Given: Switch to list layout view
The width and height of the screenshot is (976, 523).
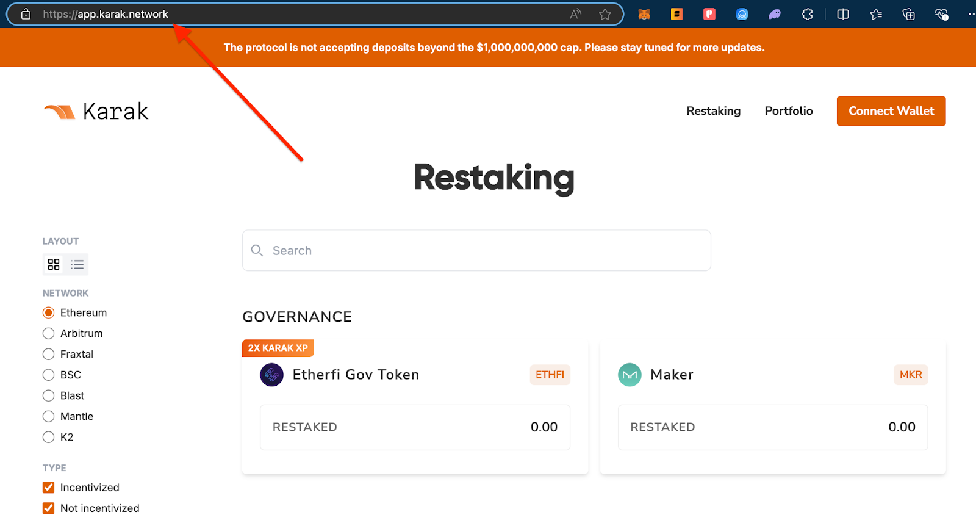Looking at the screenshot, I should point(77,264).
